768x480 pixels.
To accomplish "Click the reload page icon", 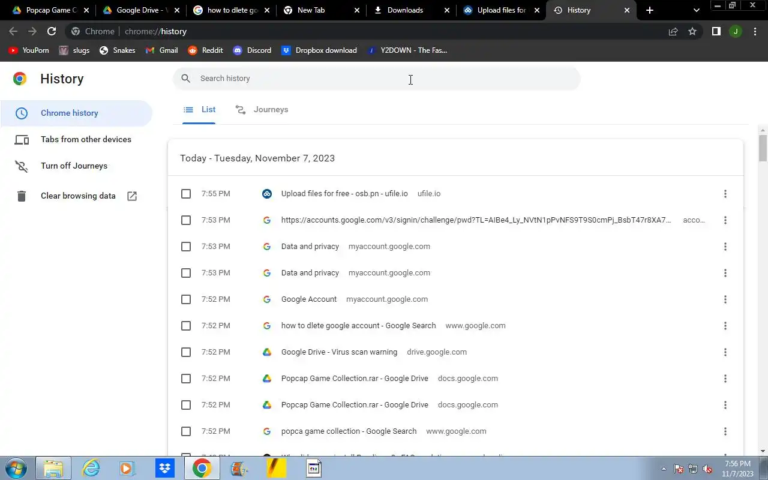I will pos(52,31).
